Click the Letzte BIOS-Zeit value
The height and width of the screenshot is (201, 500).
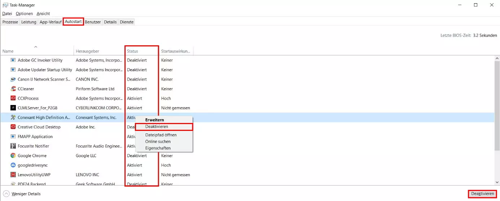485,35
